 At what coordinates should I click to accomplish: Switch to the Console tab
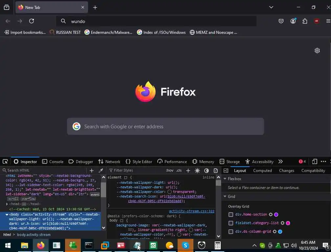click(x=53, y=162)
